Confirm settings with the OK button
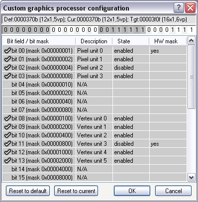Screen dimensions: 198x202 point(132,191)
